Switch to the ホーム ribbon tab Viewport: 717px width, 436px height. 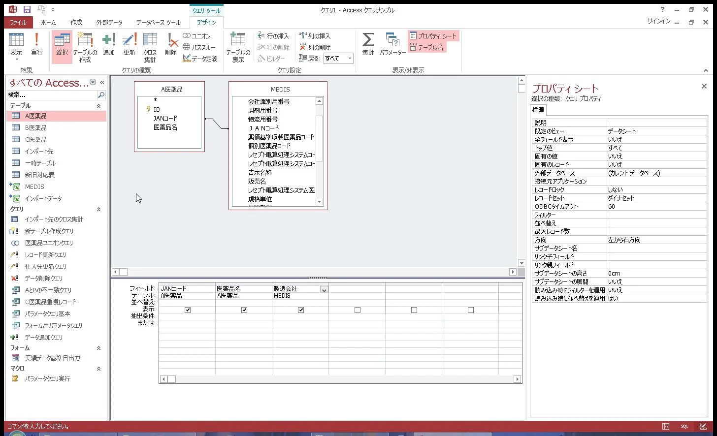48,22
